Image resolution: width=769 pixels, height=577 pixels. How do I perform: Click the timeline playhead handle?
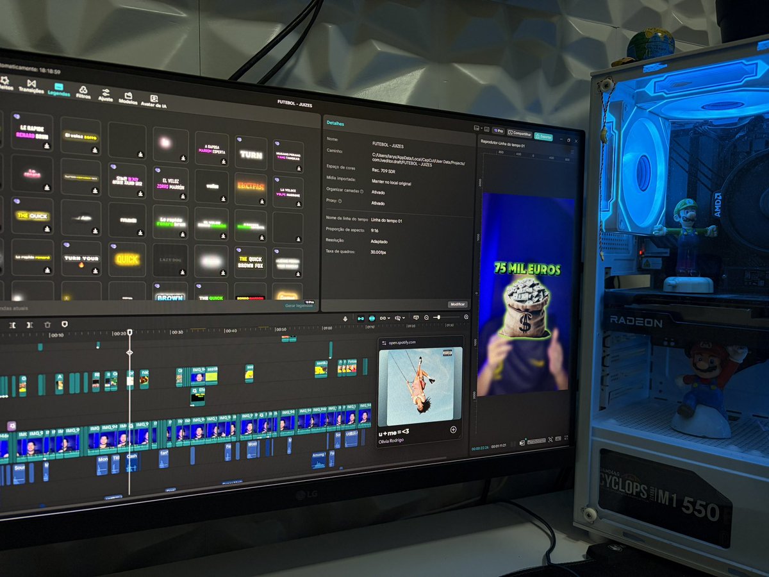[129, 333]
